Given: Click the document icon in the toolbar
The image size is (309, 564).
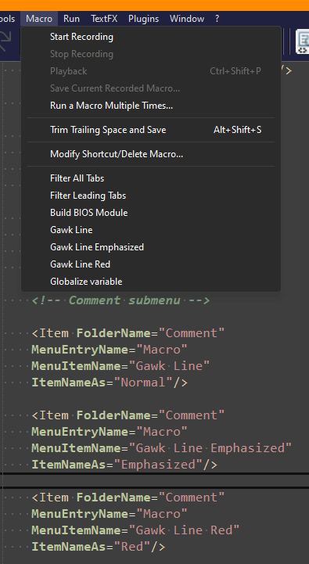Looking at the screenshot, I should [302, 41].
